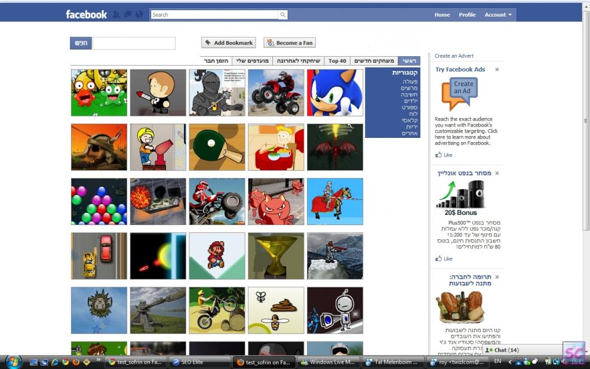Click the search magnifier button

point(283,15)
